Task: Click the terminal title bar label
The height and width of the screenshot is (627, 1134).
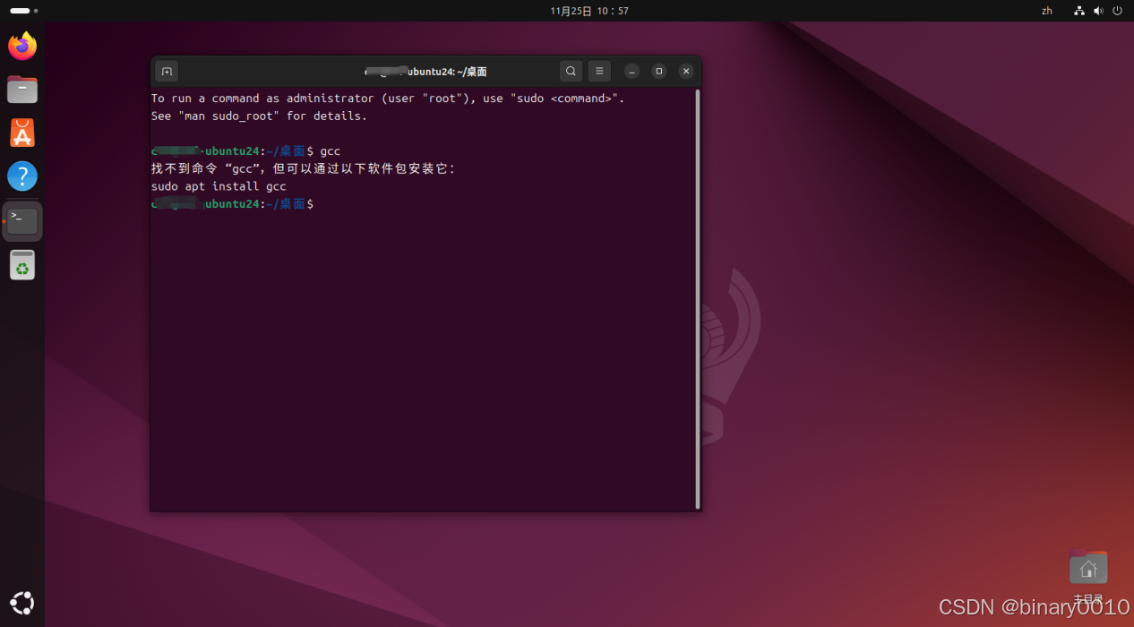Action: [x=425, y=71]
